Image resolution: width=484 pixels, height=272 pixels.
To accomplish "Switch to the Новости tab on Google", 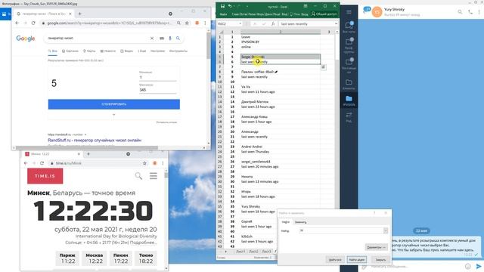I will (x=107, y=51).
